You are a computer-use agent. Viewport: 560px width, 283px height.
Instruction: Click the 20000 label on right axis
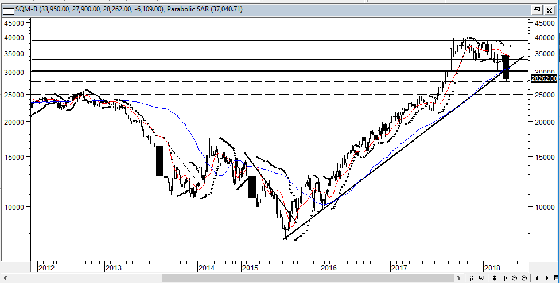(x=545, y=122)
